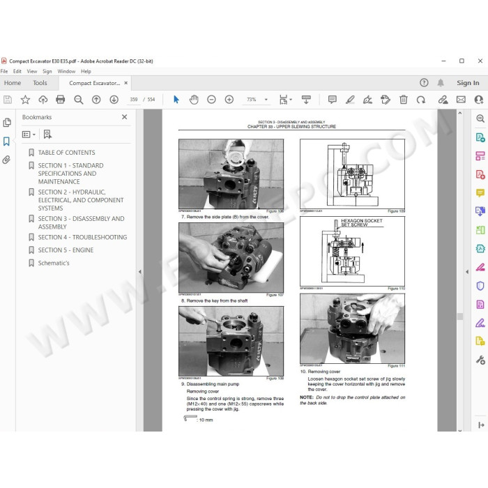Open the zoom level dropdown arrow
Viewport: 488px width, 488px height.
pos(266,100)
